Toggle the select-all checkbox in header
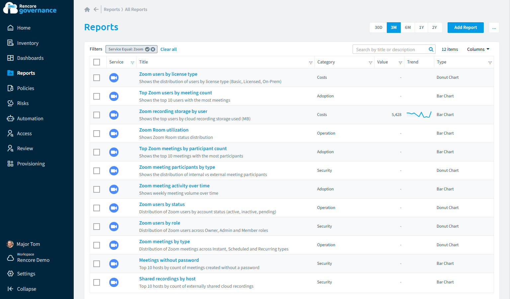 97,62
